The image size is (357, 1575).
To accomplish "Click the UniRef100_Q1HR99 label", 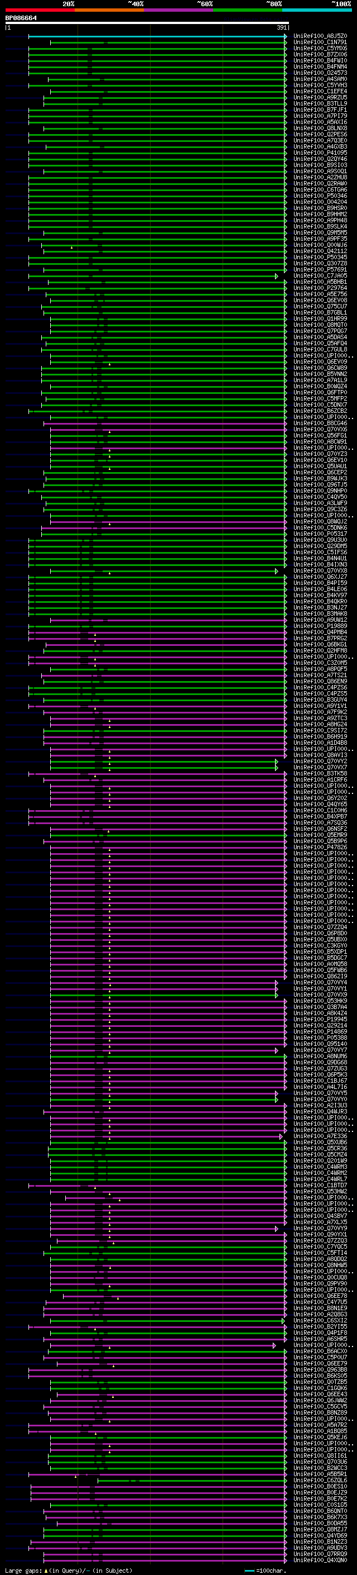I will [x=320, y=318].
